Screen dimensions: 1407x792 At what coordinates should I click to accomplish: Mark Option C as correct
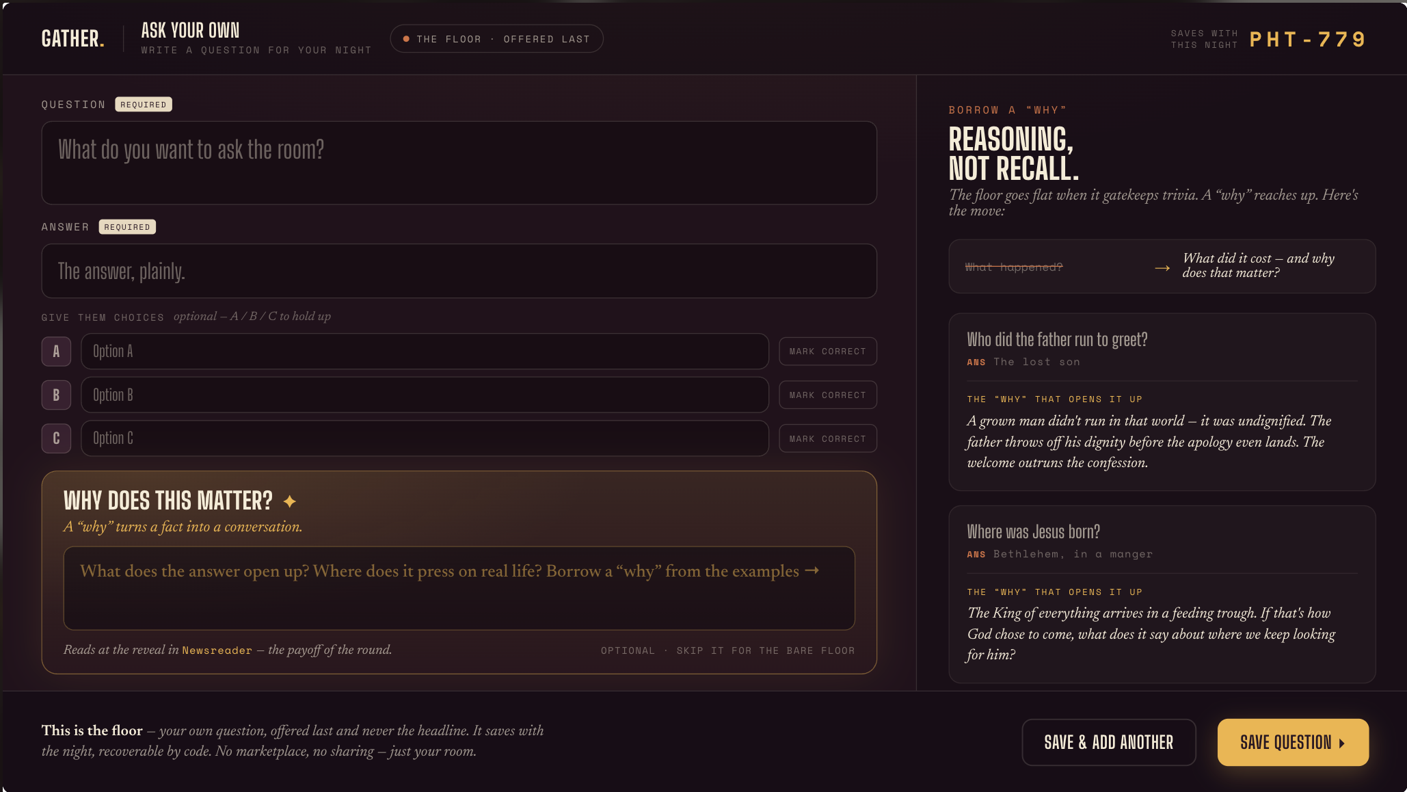click(x=828, y=438)
